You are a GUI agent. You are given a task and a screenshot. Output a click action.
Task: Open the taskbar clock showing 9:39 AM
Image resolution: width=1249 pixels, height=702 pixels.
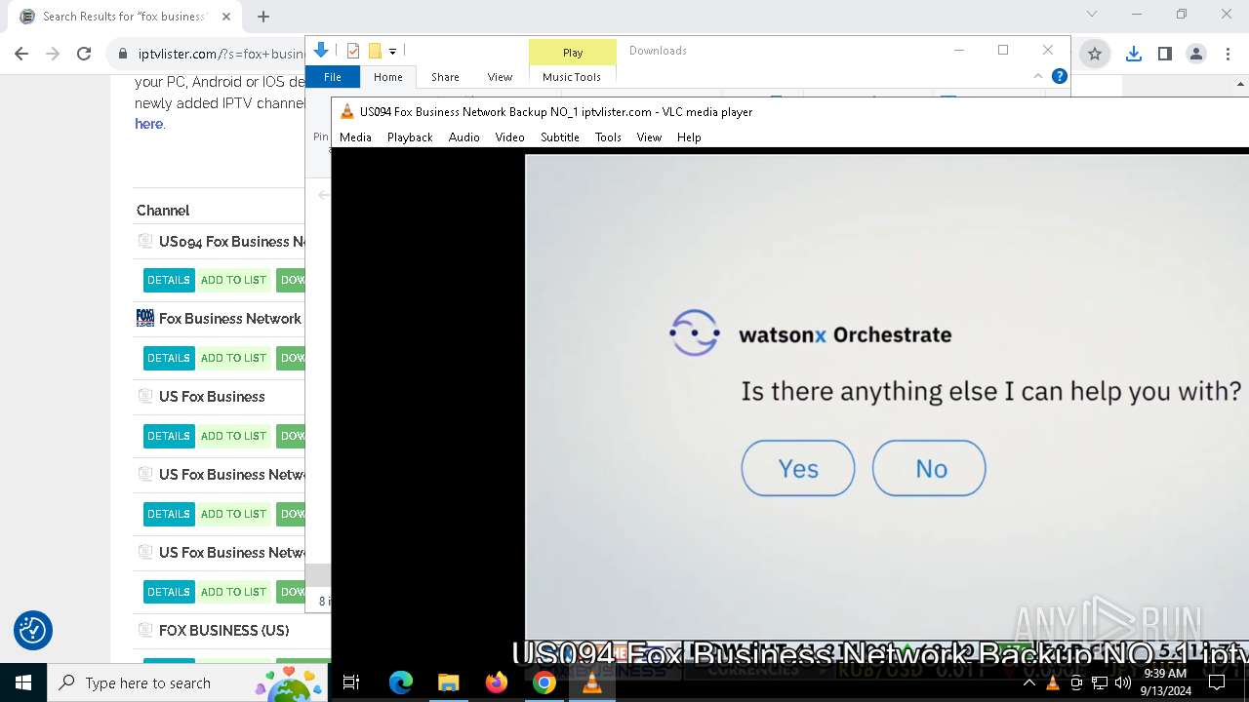pos(1165,682)
